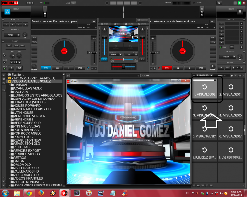Toggle crossfader AUTO option
The height and width of the screenshot is (197, 247).
111,59
